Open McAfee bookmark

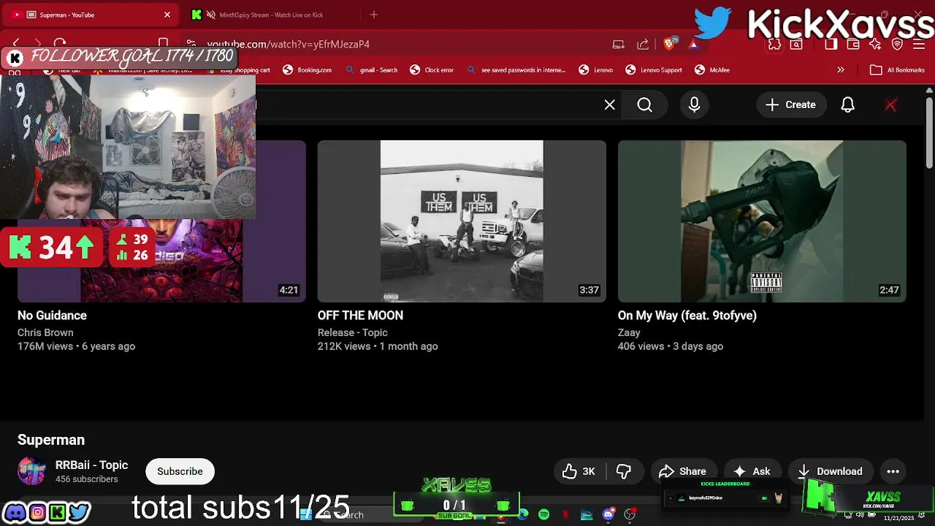tap(711, 70)
